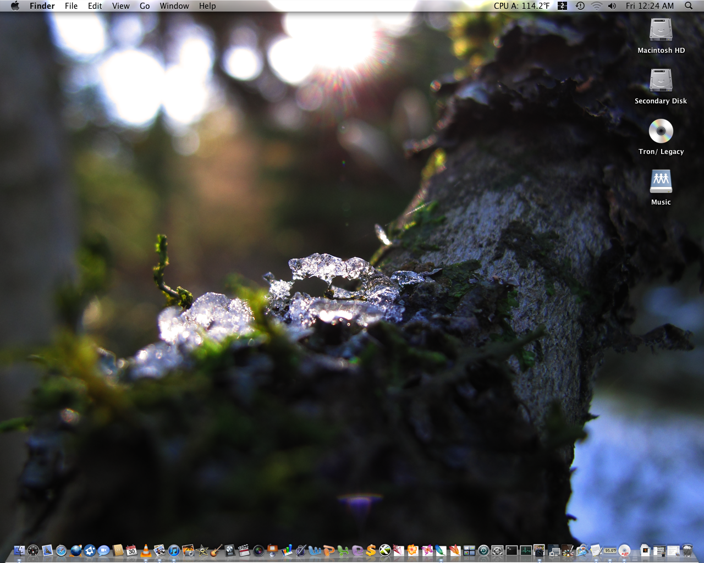Launch Microsoft Excel from the Dock

[x=343, y=550]
